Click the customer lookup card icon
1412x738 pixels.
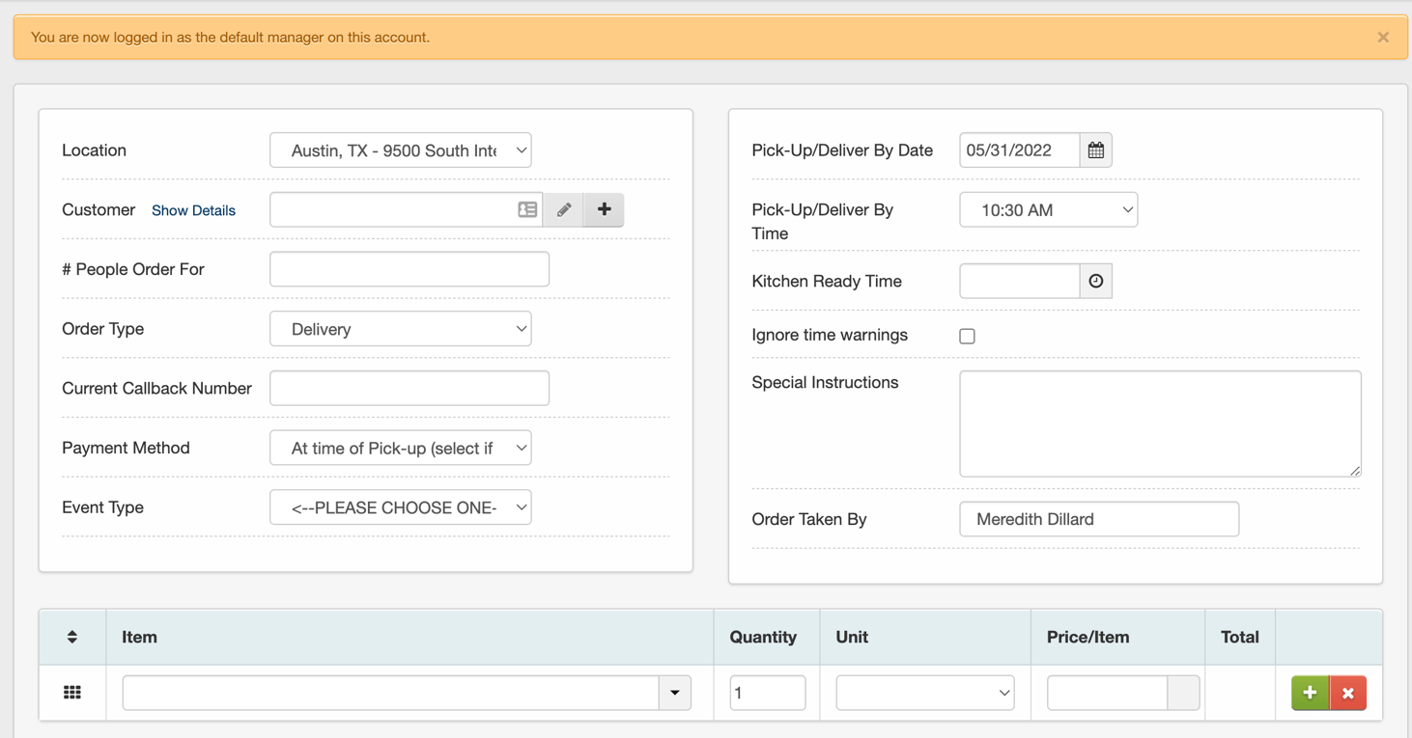tap(527, 209)
